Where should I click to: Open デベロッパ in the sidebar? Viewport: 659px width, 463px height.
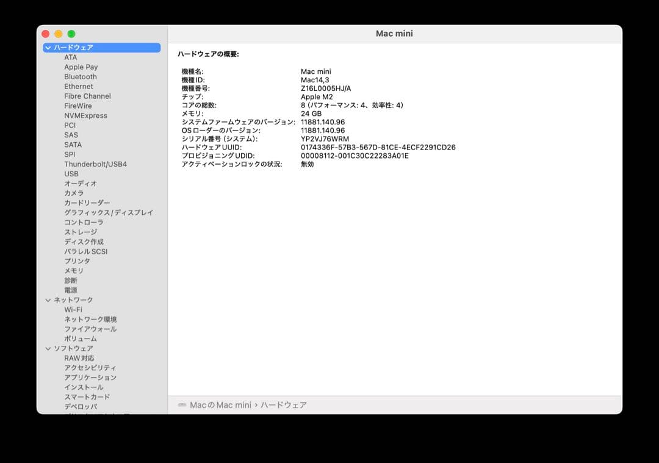point(81,407)
